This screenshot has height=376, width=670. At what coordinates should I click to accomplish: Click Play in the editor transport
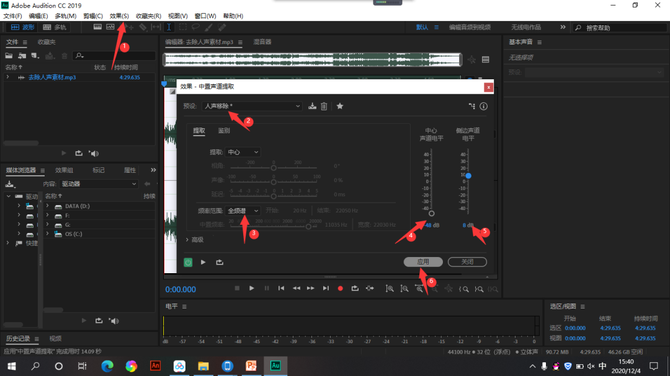coord(251,289)
